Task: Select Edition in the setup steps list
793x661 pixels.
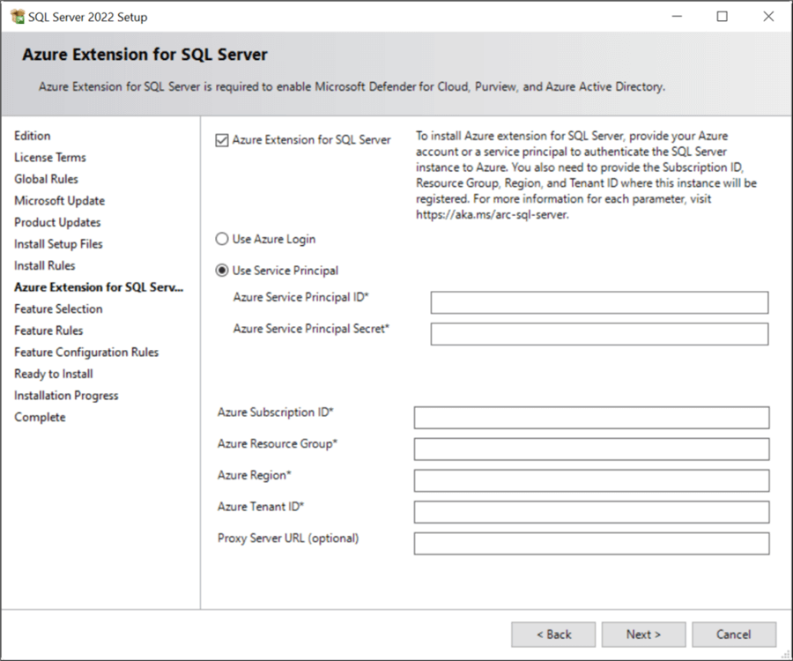Action: (x=32, y=136)
